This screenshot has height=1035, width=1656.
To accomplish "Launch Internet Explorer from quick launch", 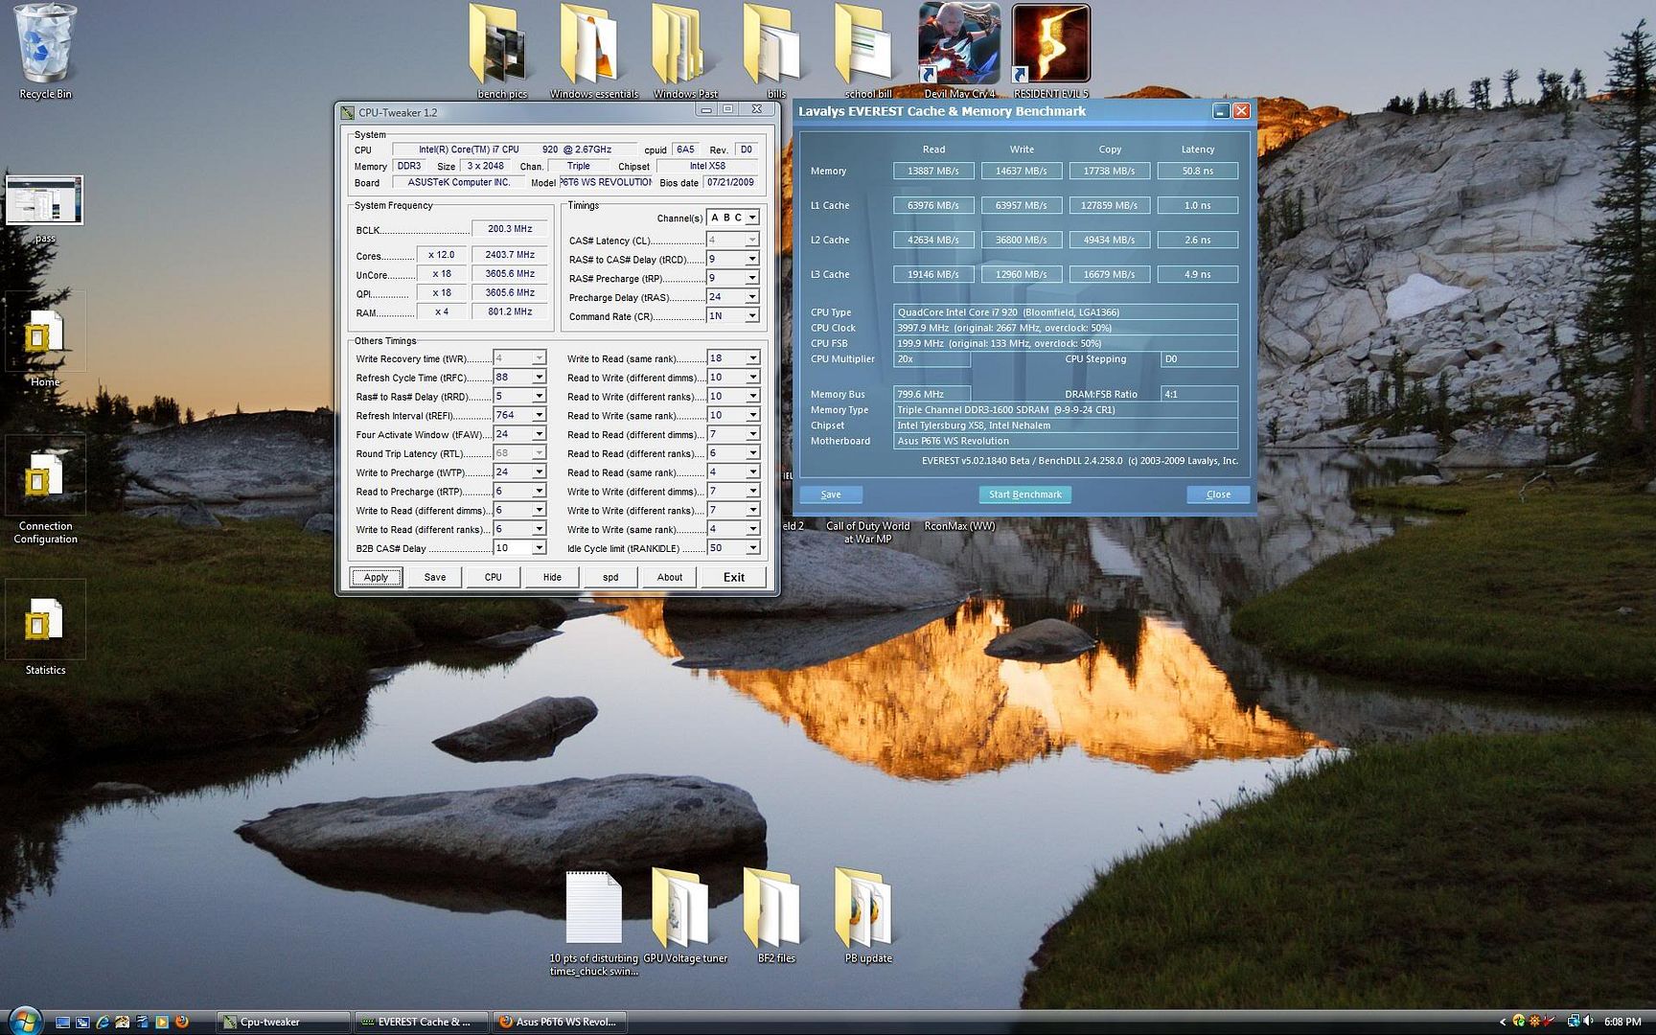I will (103, 1023).
